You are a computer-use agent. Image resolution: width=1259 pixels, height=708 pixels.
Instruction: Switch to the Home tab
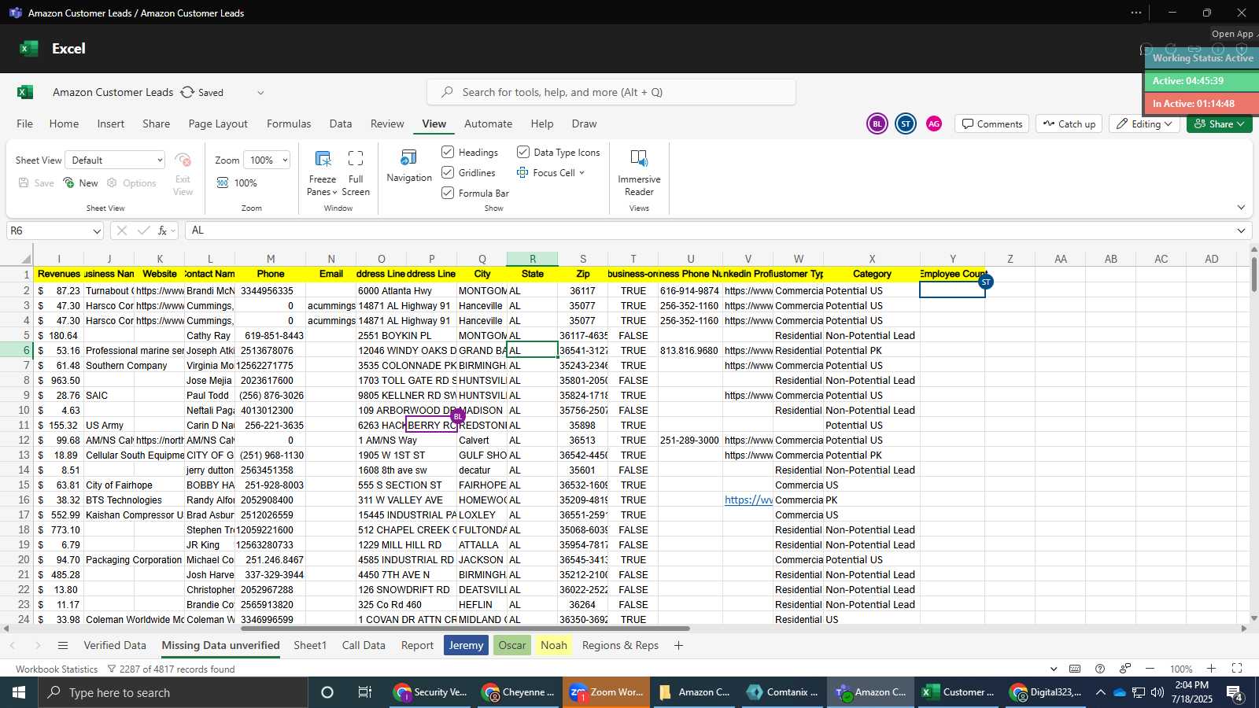(x=64, y=124)
